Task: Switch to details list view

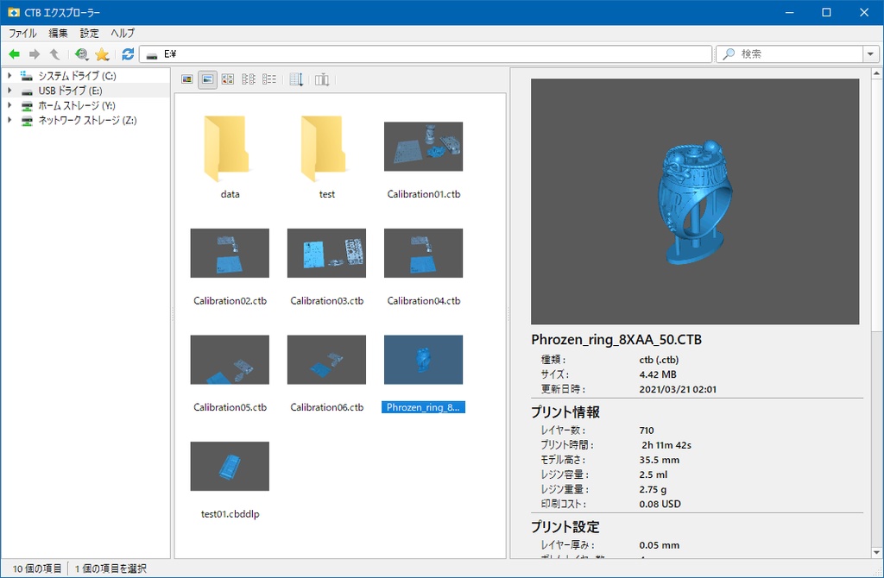Action: [269, 79]
